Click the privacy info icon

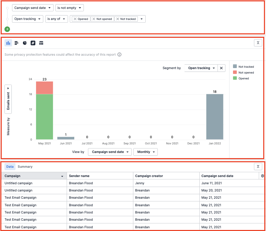click(x=119, y=55)
